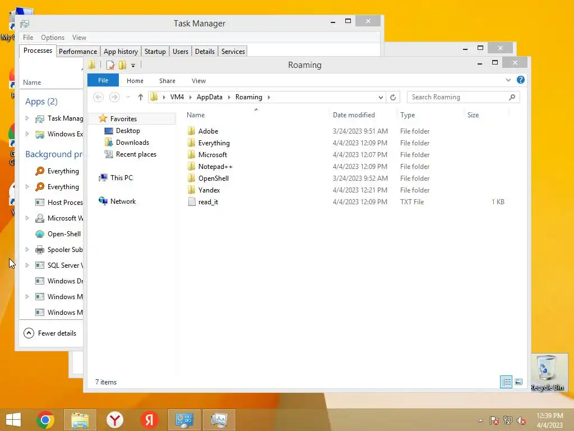Switch to large icons view layout
Image resolution: width=574 pixels, height=431 pixels.
(x=519, y=382)
